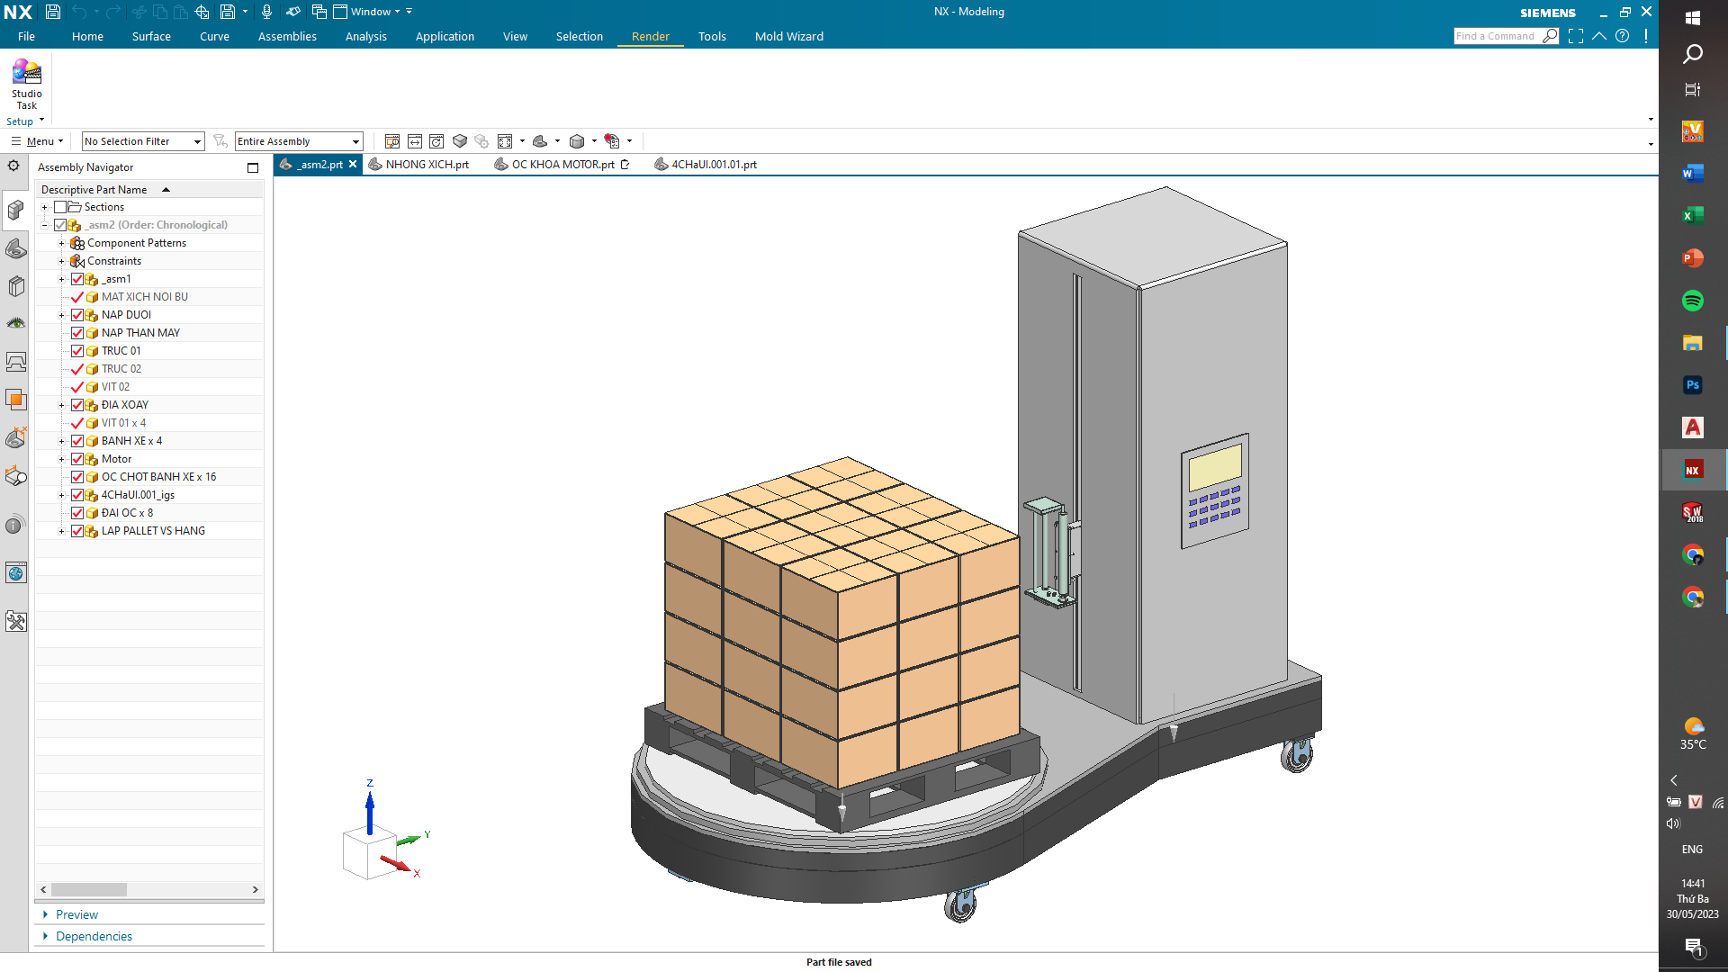Toggle the TRUC 01 component checkbox
The width and height of the screenshot is (1728, 972).
point(77,351)
